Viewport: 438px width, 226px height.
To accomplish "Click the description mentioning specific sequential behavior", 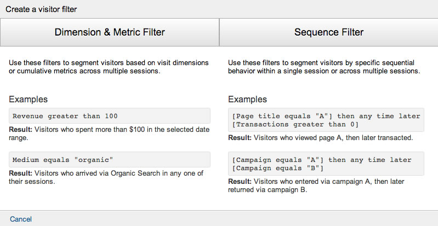I will point(323,67).
